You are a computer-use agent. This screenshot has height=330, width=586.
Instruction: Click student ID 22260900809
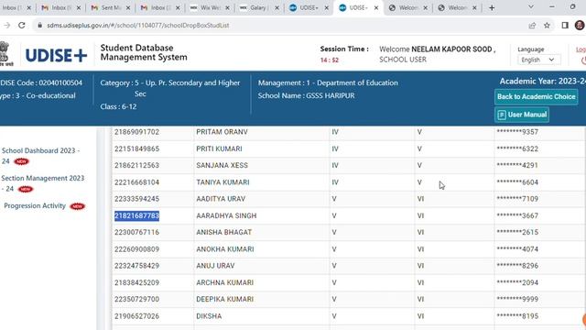click(x=136, y=249)
